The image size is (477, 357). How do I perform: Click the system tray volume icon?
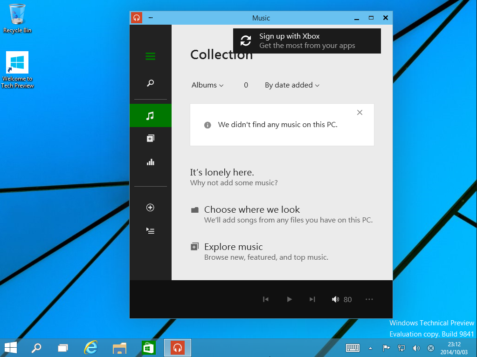416,348
